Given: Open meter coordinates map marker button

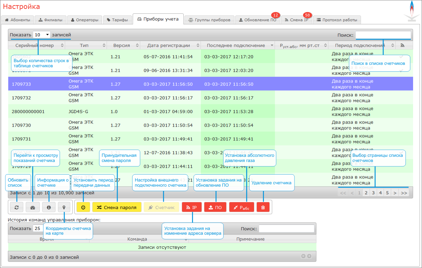Looking at the screenshot, I should [64, 207].
